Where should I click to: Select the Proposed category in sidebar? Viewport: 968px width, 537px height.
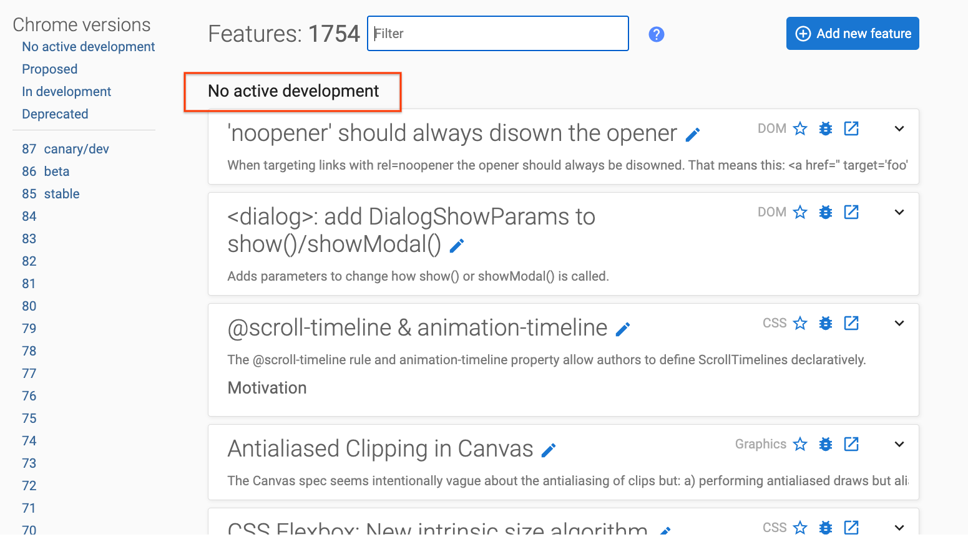49,69
